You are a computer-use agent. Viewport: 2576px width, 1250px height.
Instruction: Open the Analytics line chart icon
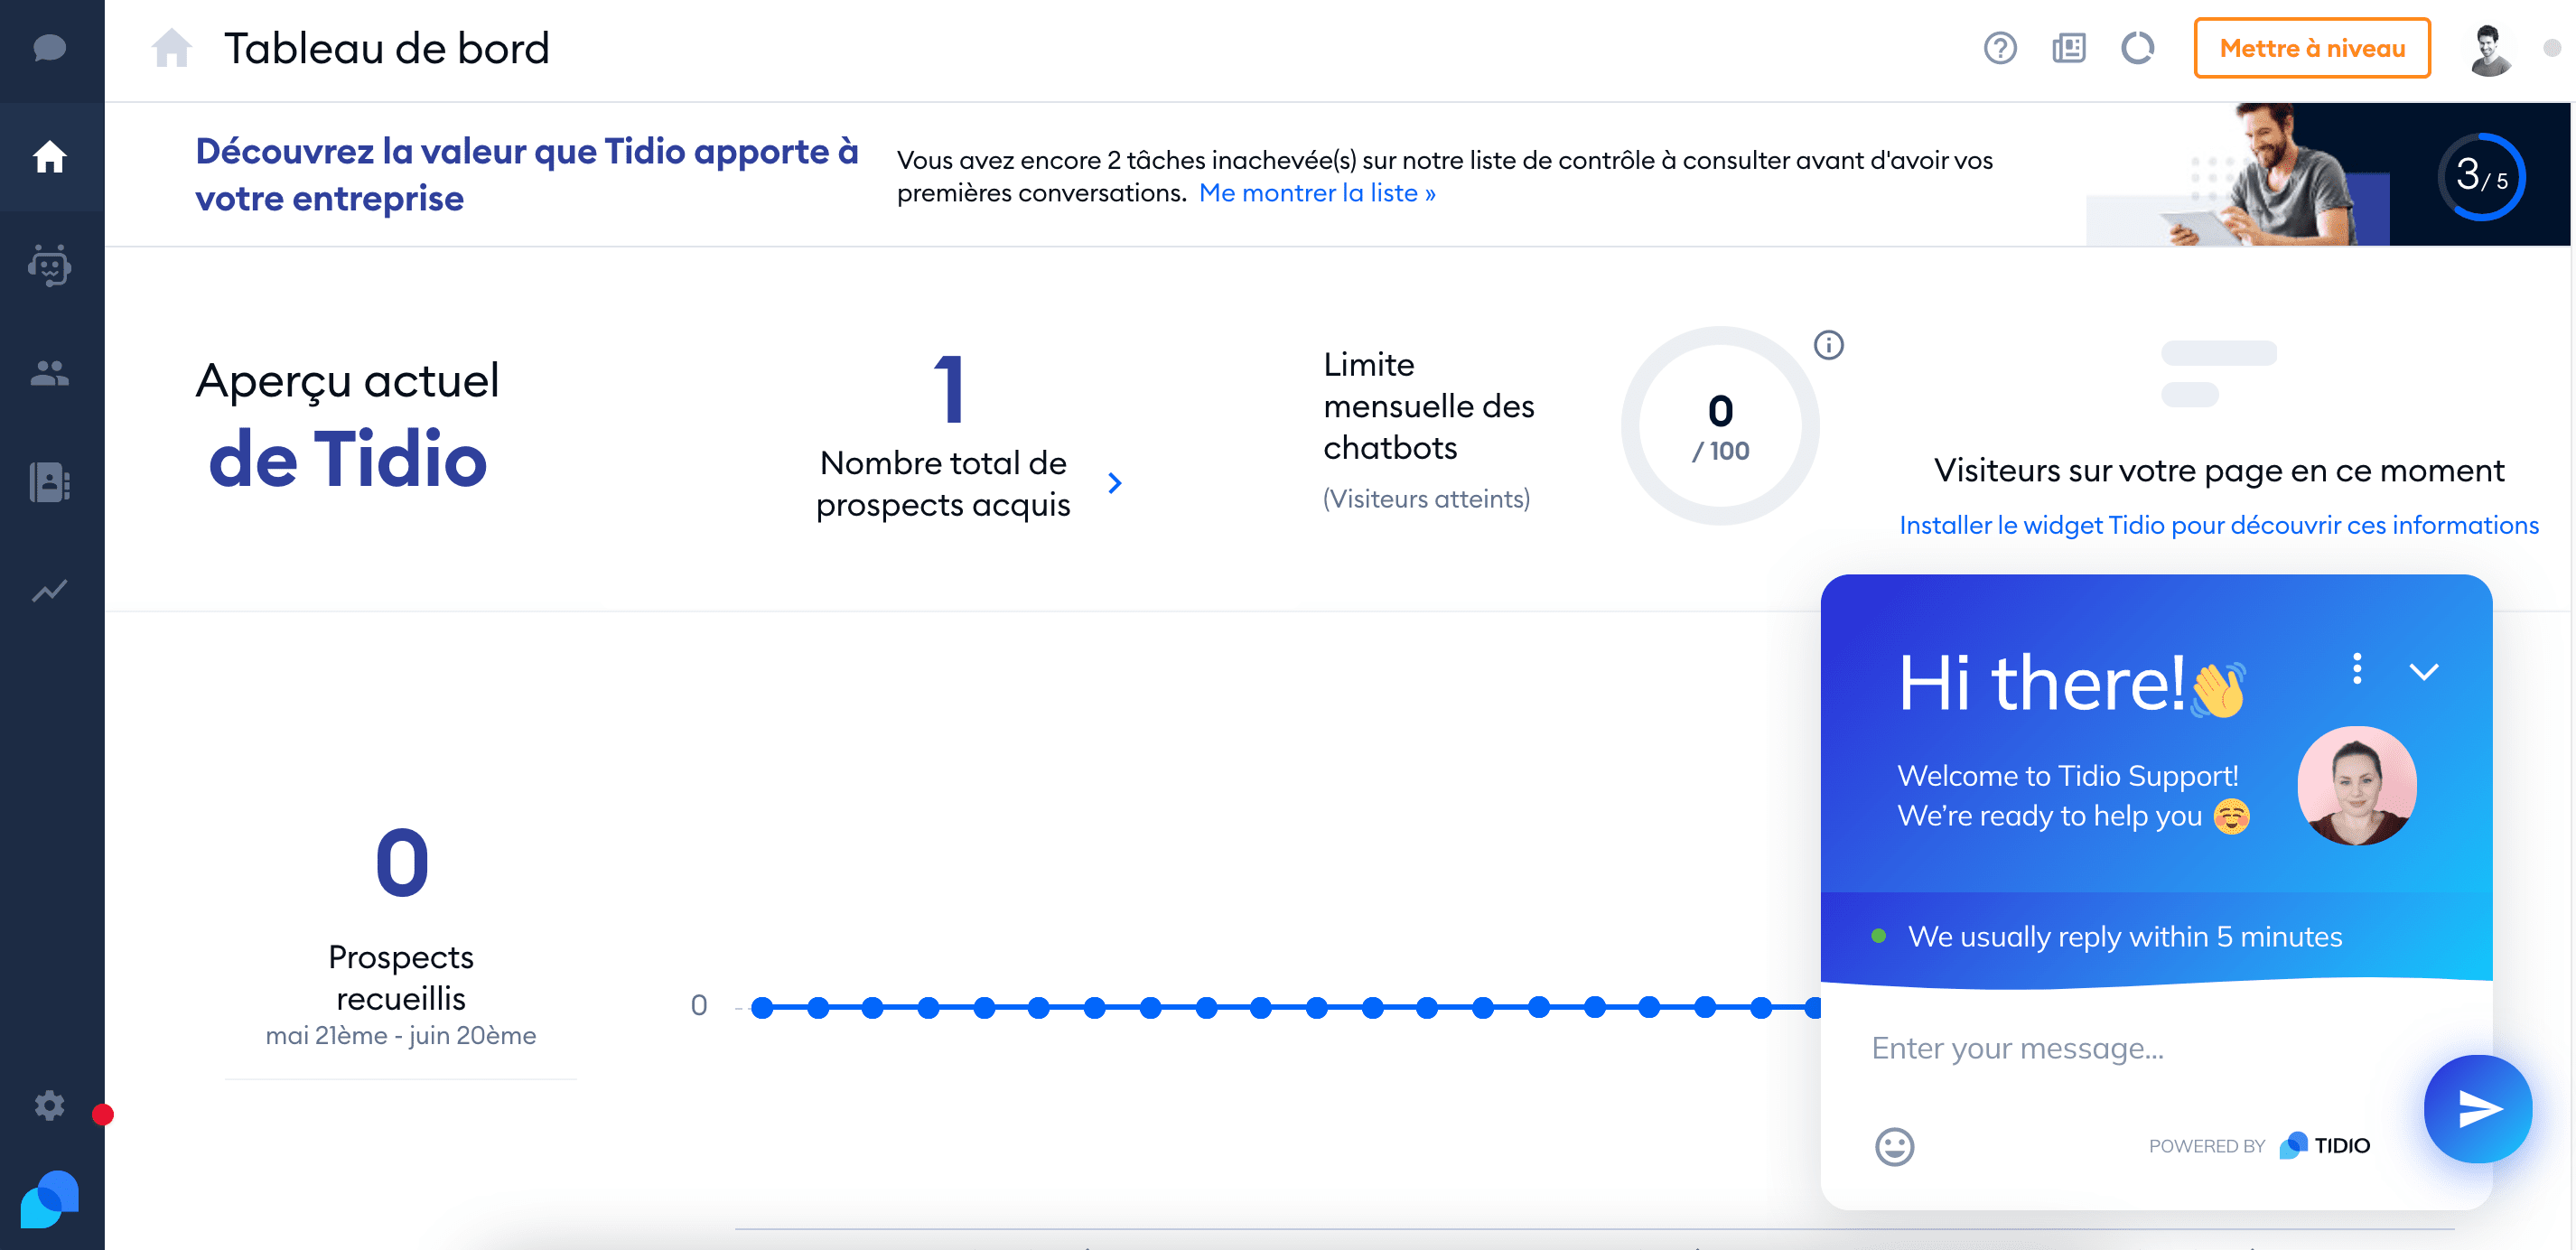tap(49, 591)
